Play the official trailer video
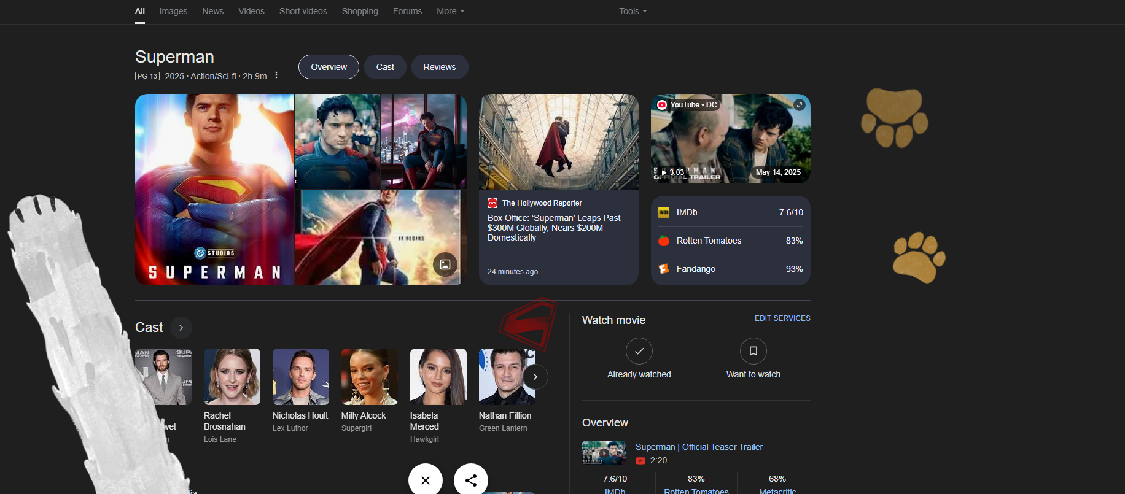Image resolution: width=1125 pixels, height=494 pixels. point(730,139)
